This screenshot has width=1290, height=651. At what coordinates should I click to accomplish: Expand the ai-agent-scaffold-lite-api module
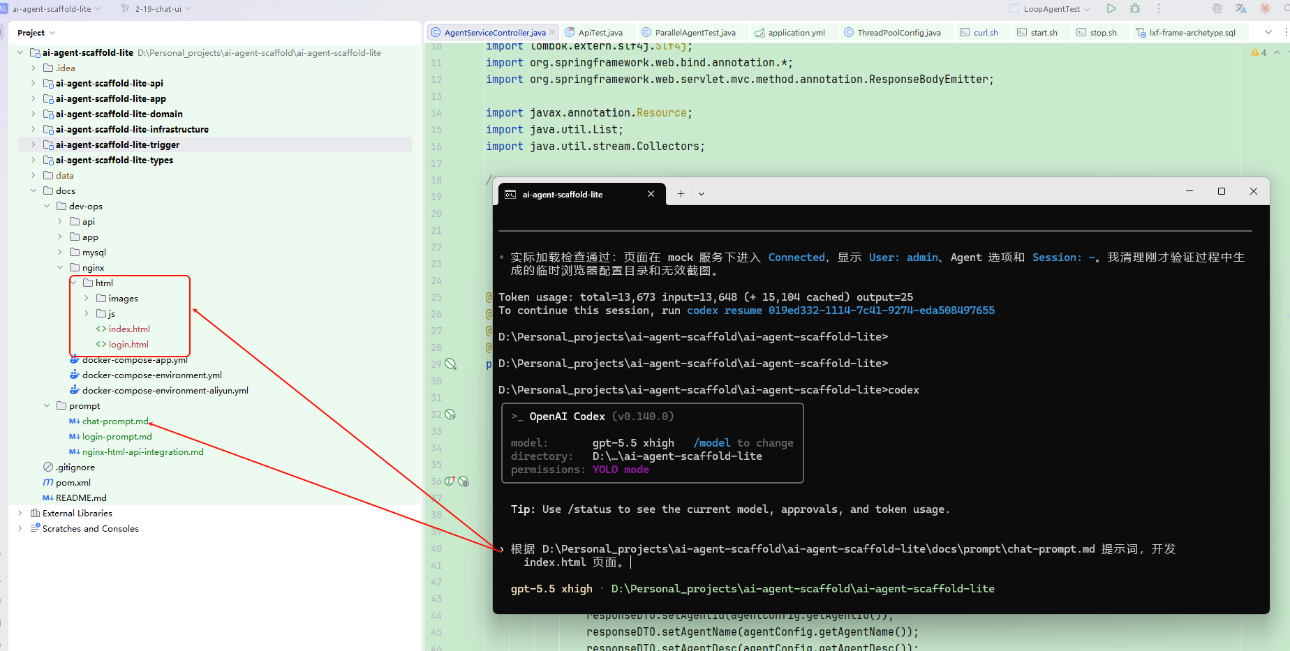pos(33,83)
